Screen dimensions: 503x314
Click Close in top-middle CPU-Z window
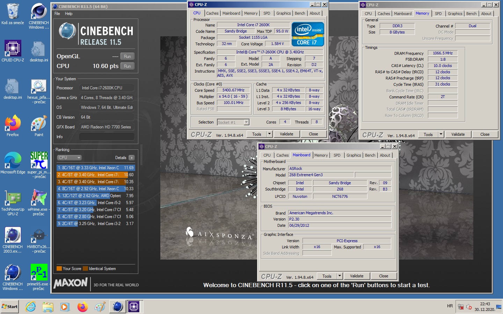(x=313, y=134)
